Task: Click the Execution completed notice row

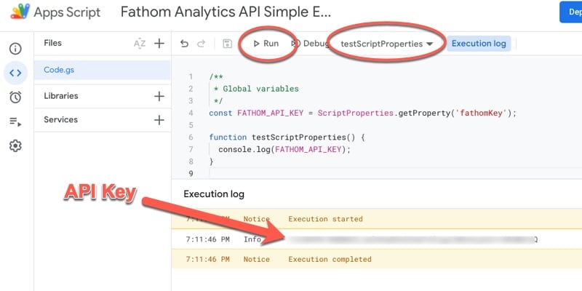Action: [377, 259]
